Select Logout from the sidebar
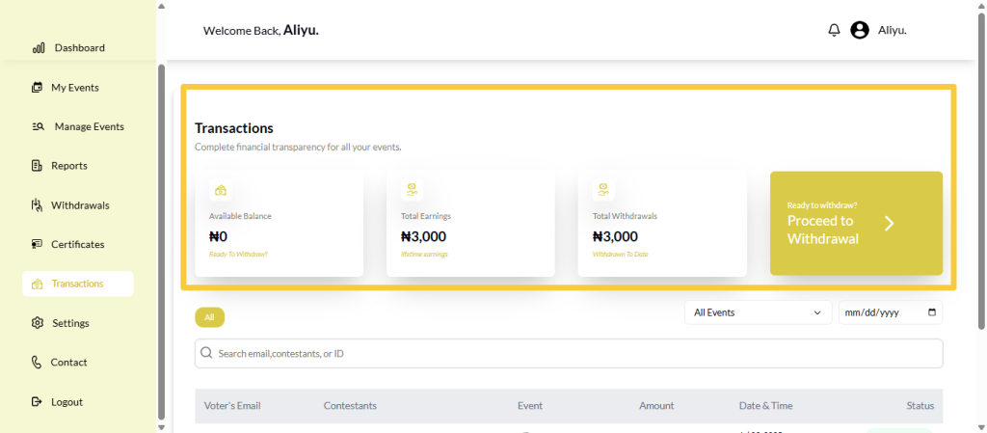The width and height of the screenshot is (987, 433). point(67,402)
